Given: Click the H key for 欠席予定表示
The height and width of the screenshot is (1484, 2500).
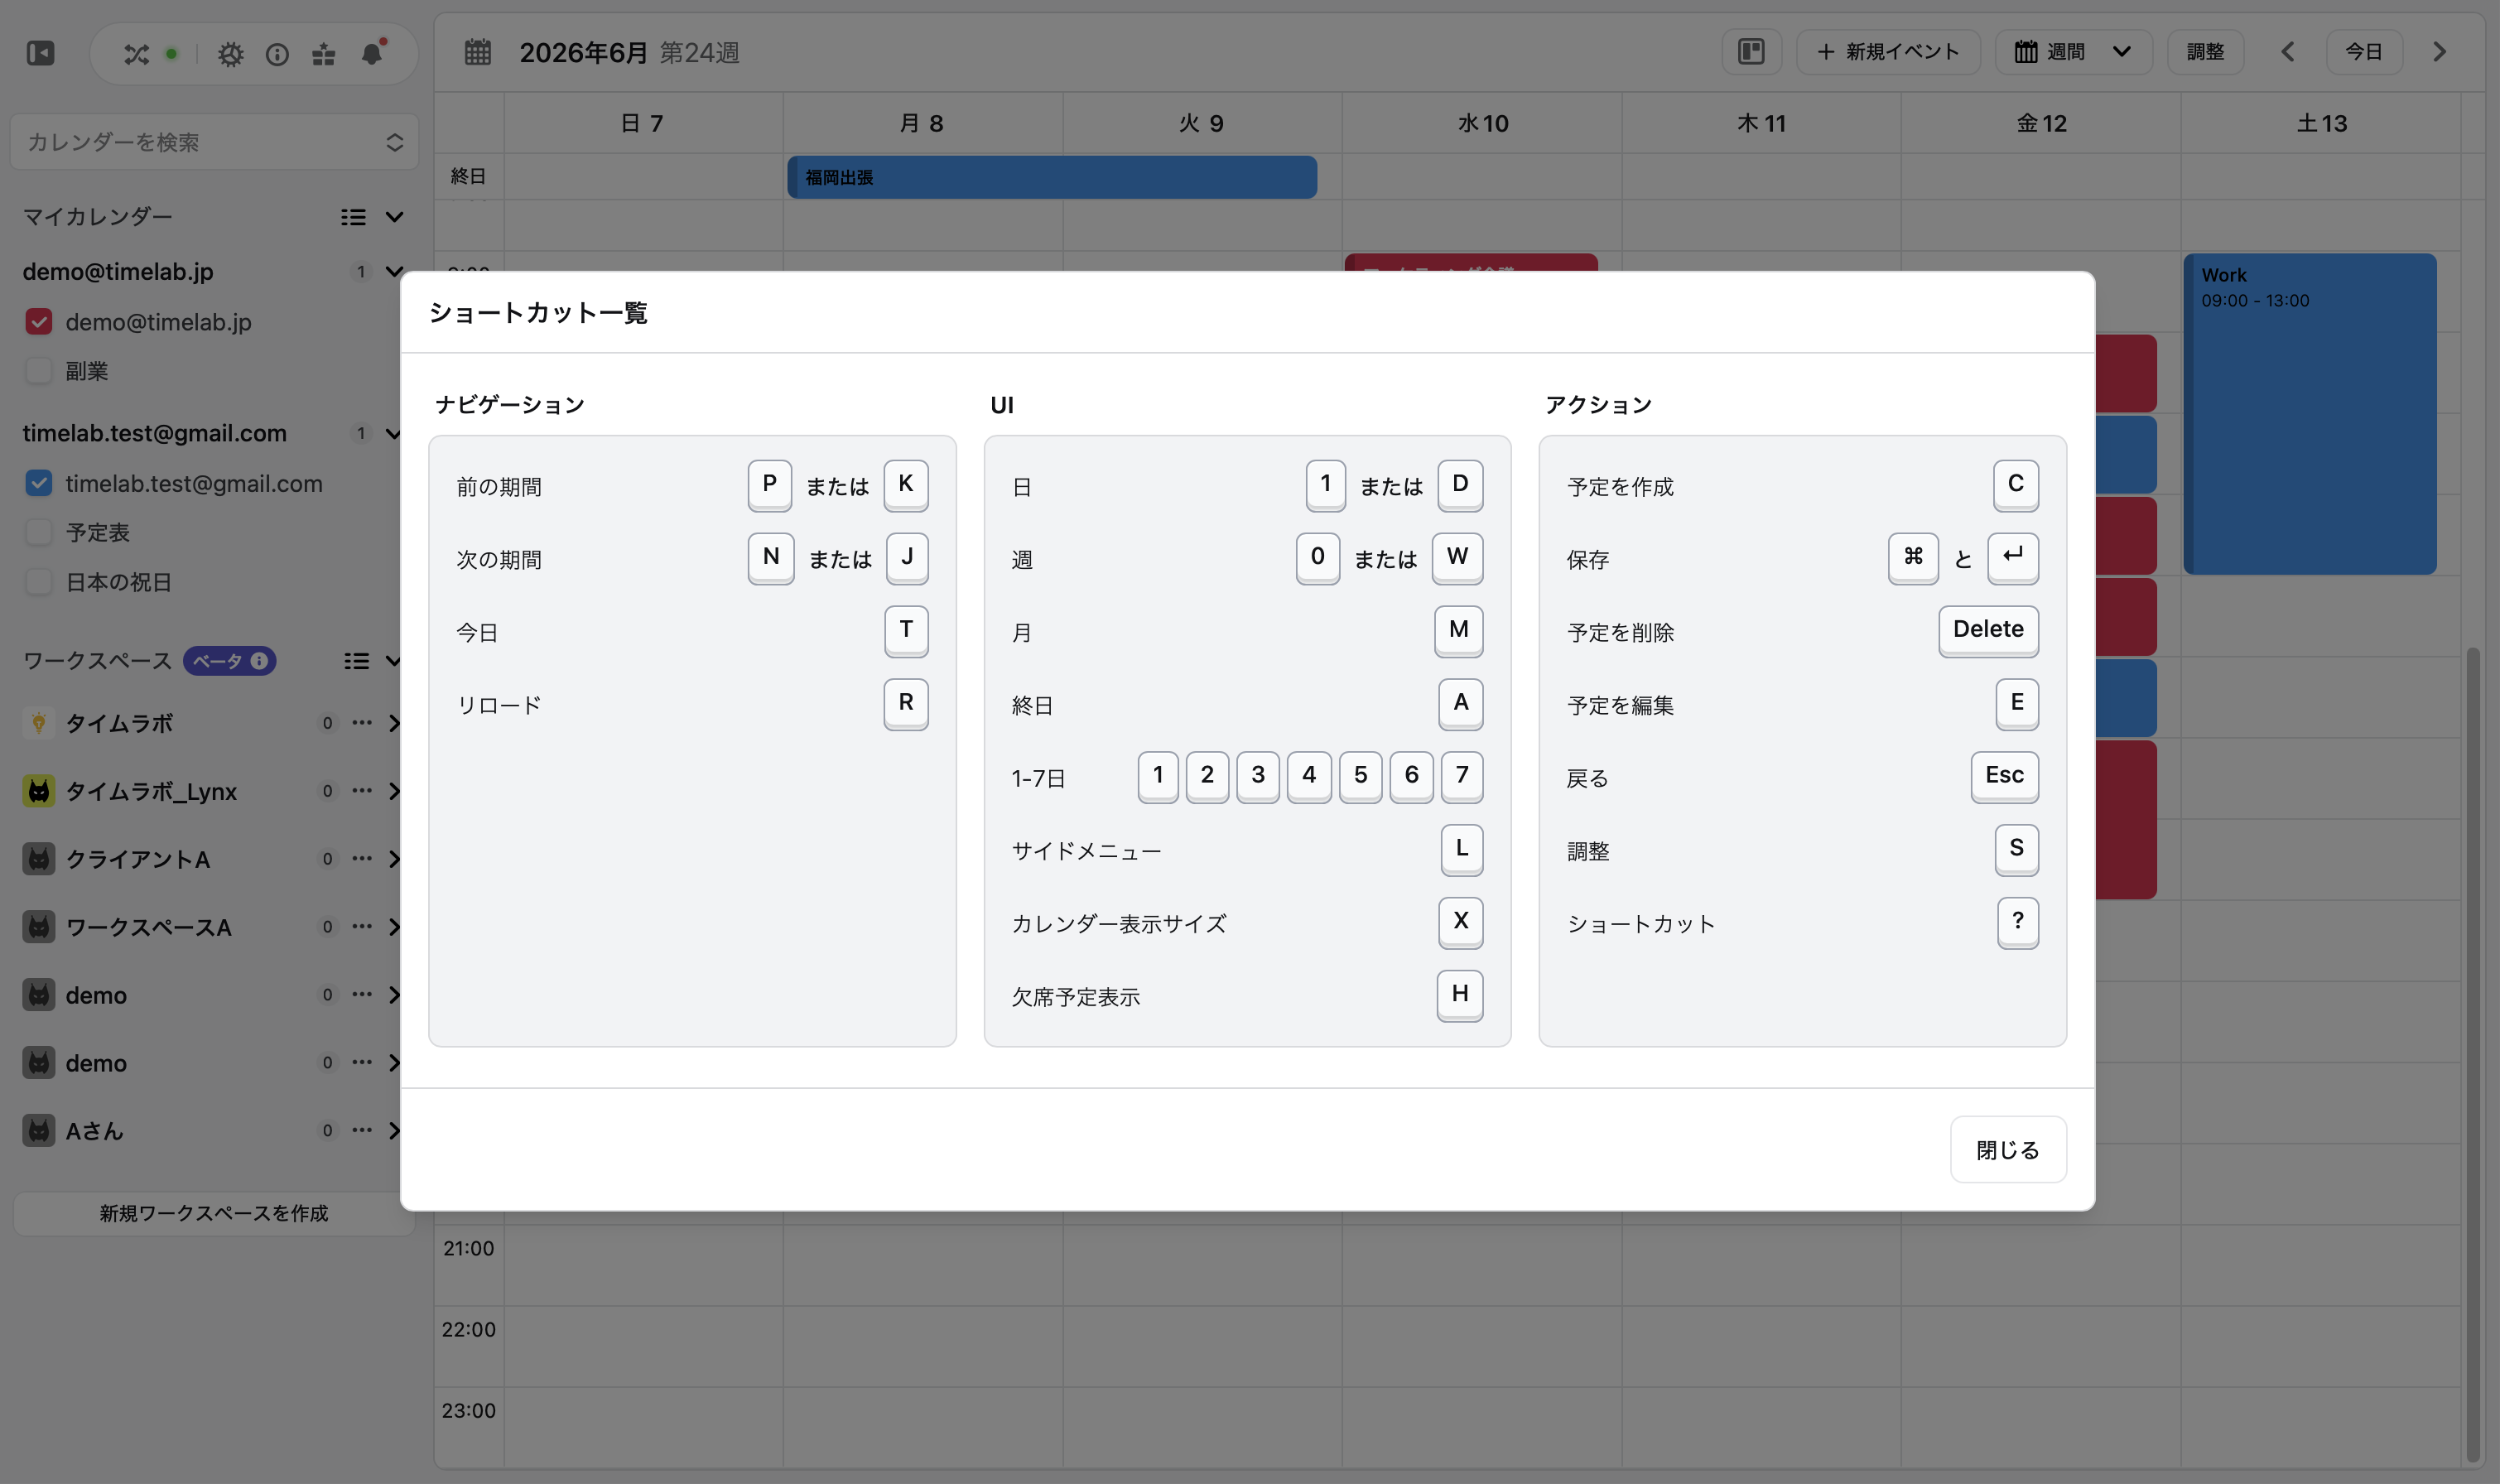Looking at the screenshot, I should click(1459, 995).
